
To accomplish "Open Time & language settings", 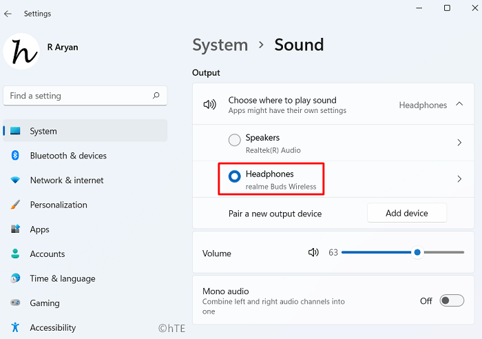I will tap(85, 278).
